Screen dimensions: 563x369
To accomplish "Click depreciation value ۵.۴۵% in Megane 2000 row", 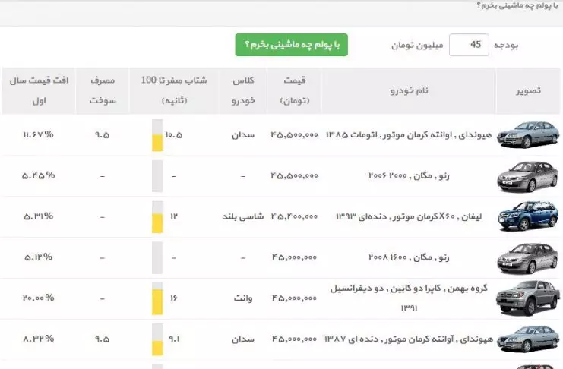I will click(39, 175).
